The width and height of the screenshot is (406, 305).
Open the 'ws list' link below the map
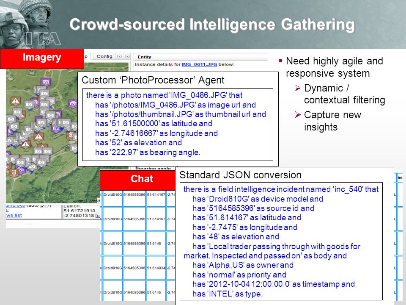tap(14, 215)
